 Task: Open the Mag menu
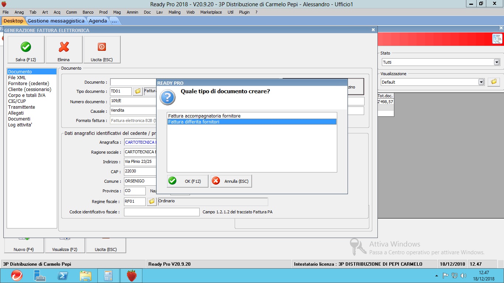coord(117,12)
